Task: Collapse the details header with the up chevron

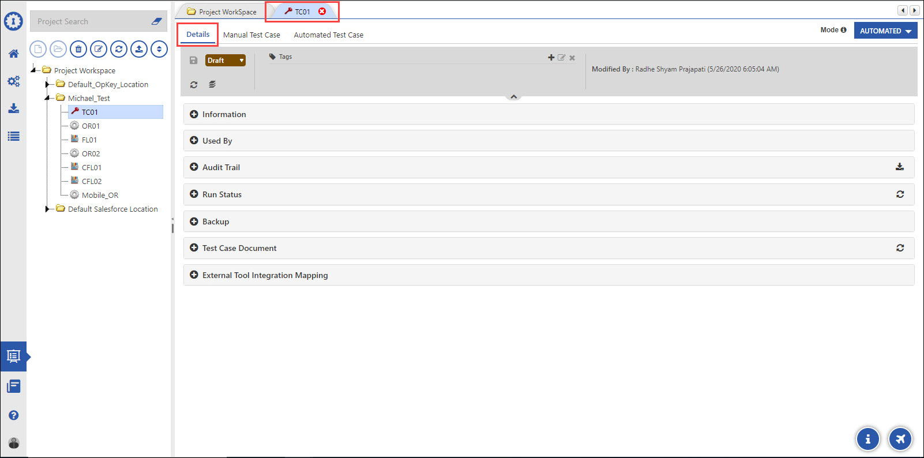Action: (513, 96)
